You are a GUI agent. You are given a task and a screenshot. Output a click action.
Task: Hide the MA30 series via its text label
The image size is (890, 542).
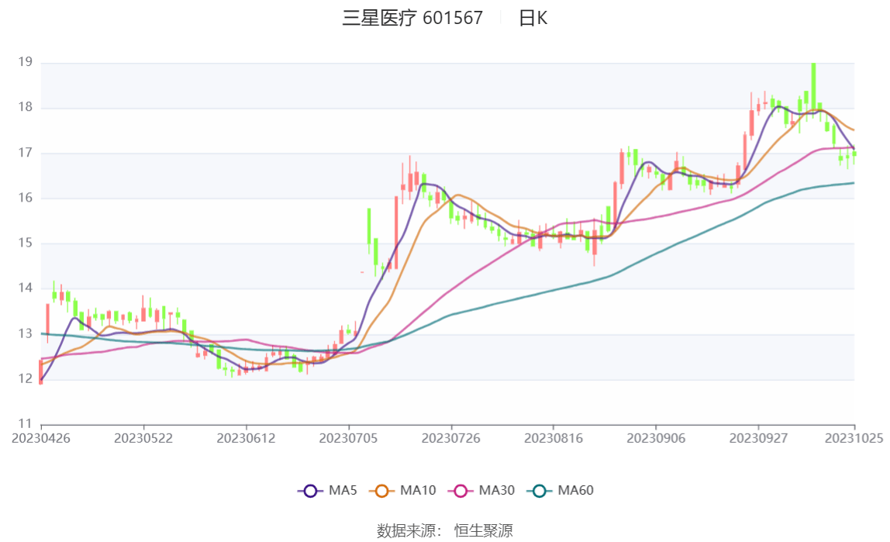498,491
